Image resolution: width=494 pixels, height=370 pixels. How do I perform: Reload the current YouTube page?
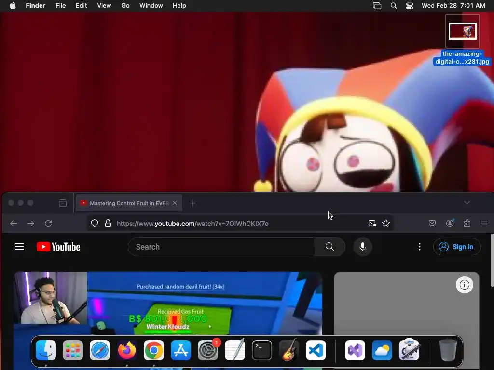(x=48, y=224)
